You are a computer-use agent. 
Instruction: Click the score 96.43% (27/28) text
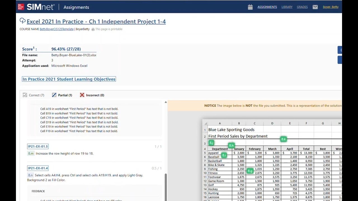click(x=66, y=49)
